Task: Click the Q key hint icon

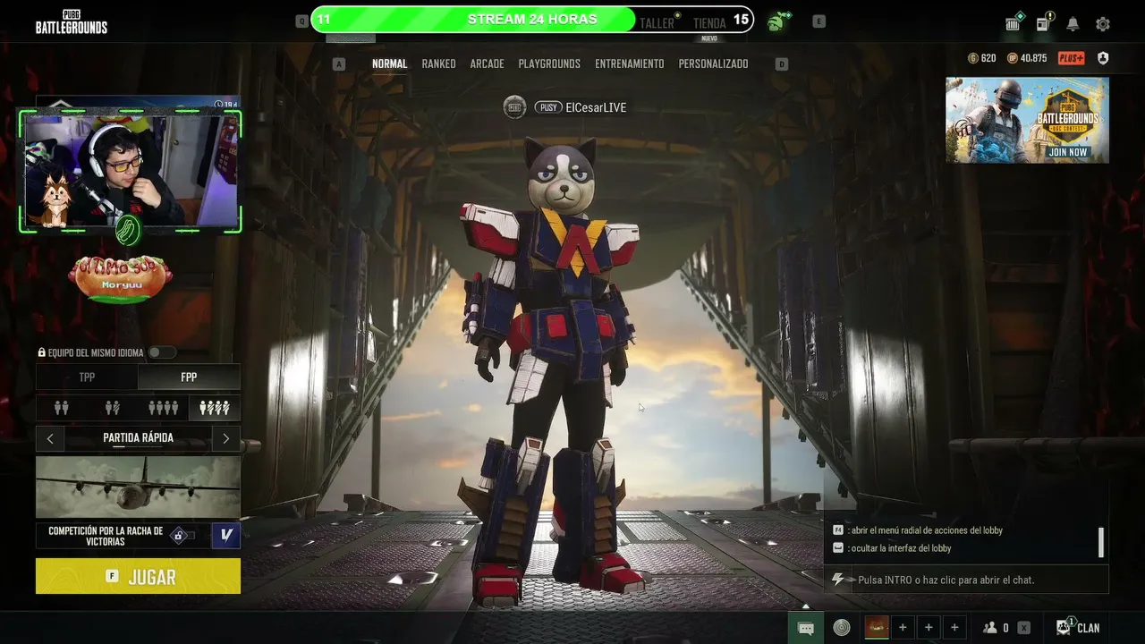Action: pyautogui.click(x=301, y=21)
